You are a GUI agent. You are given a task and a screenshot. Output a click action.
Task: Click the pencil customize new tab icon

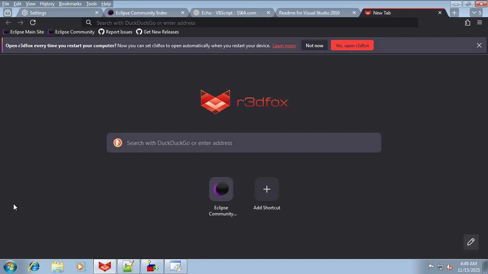[471, 242]
